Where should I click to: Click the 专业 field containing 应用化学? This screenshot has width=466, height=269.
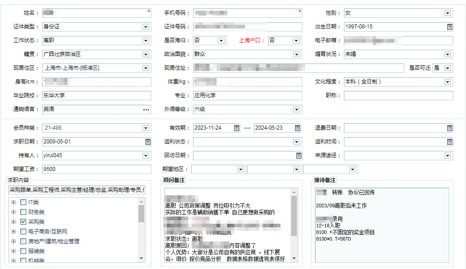pyautogui.click(x=248, y=95)
